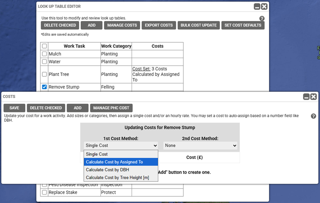
Task: Minimize the Costs panel
Action: (306, 97)
